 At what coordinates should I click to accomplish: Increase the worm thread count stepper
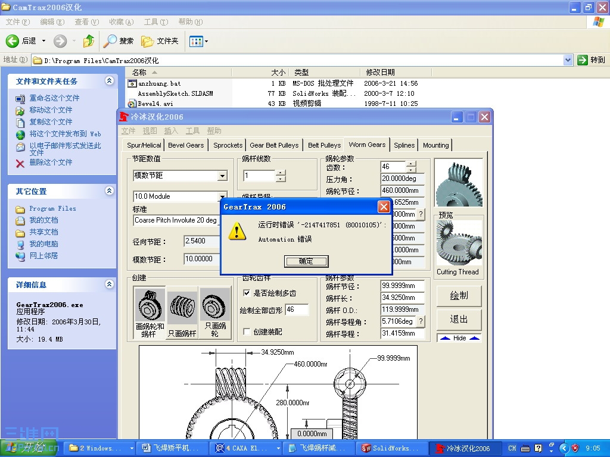pyautogui.click(x=281, y=173)
